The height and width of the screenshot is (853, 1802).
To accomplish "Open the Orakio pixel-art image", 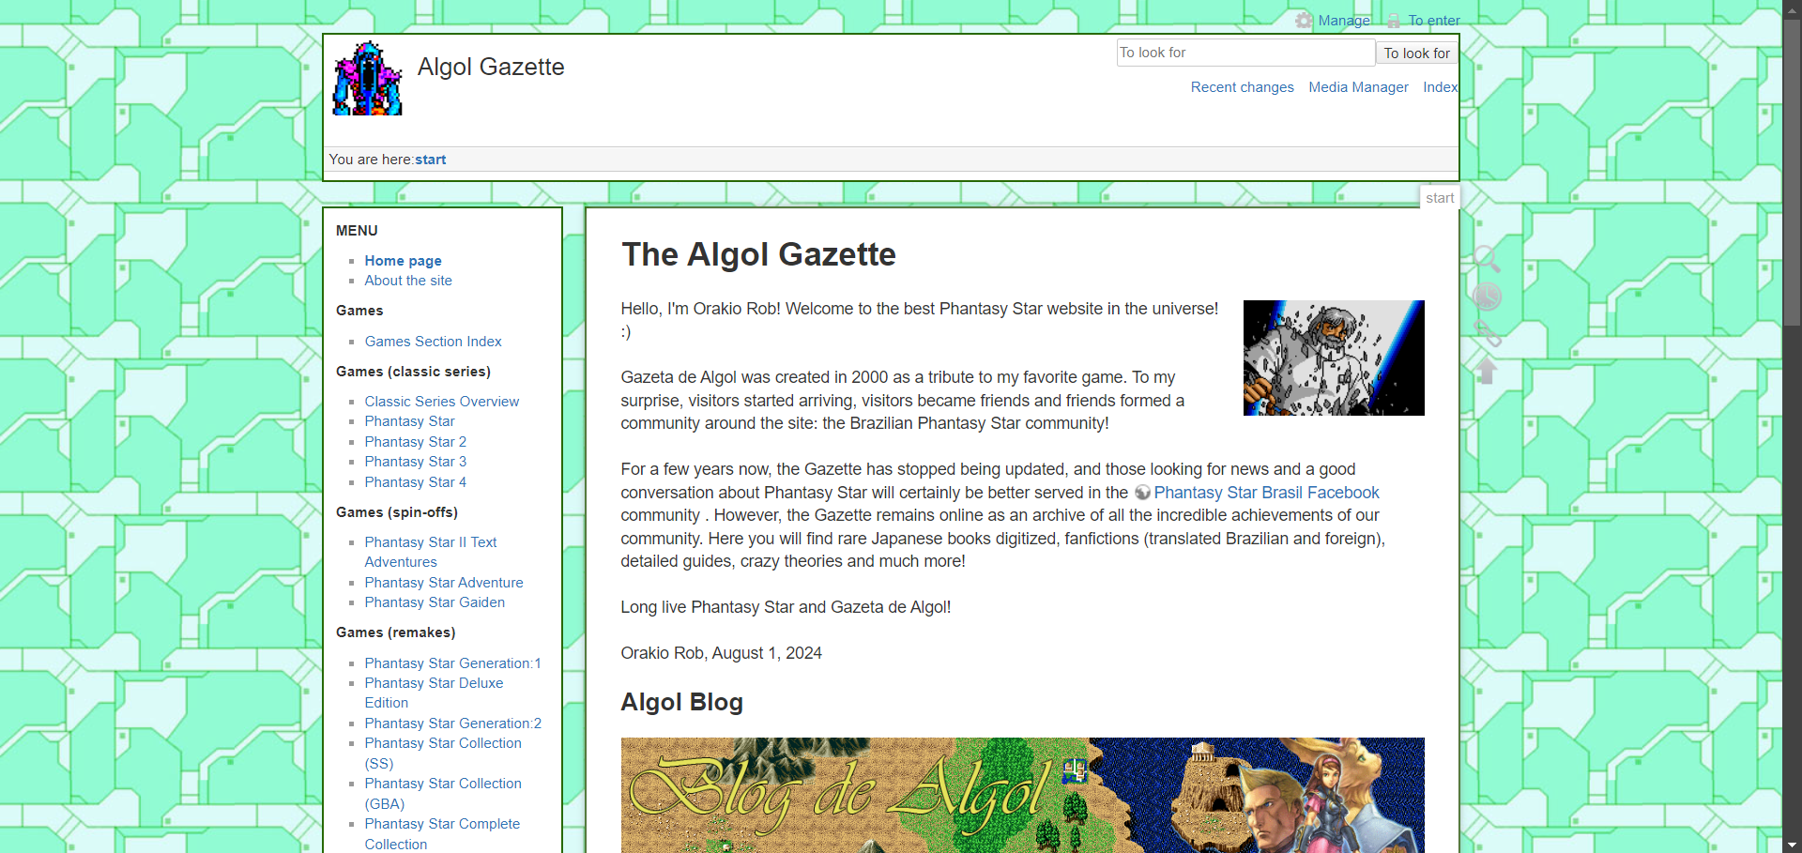I will tap(1334, 358).
